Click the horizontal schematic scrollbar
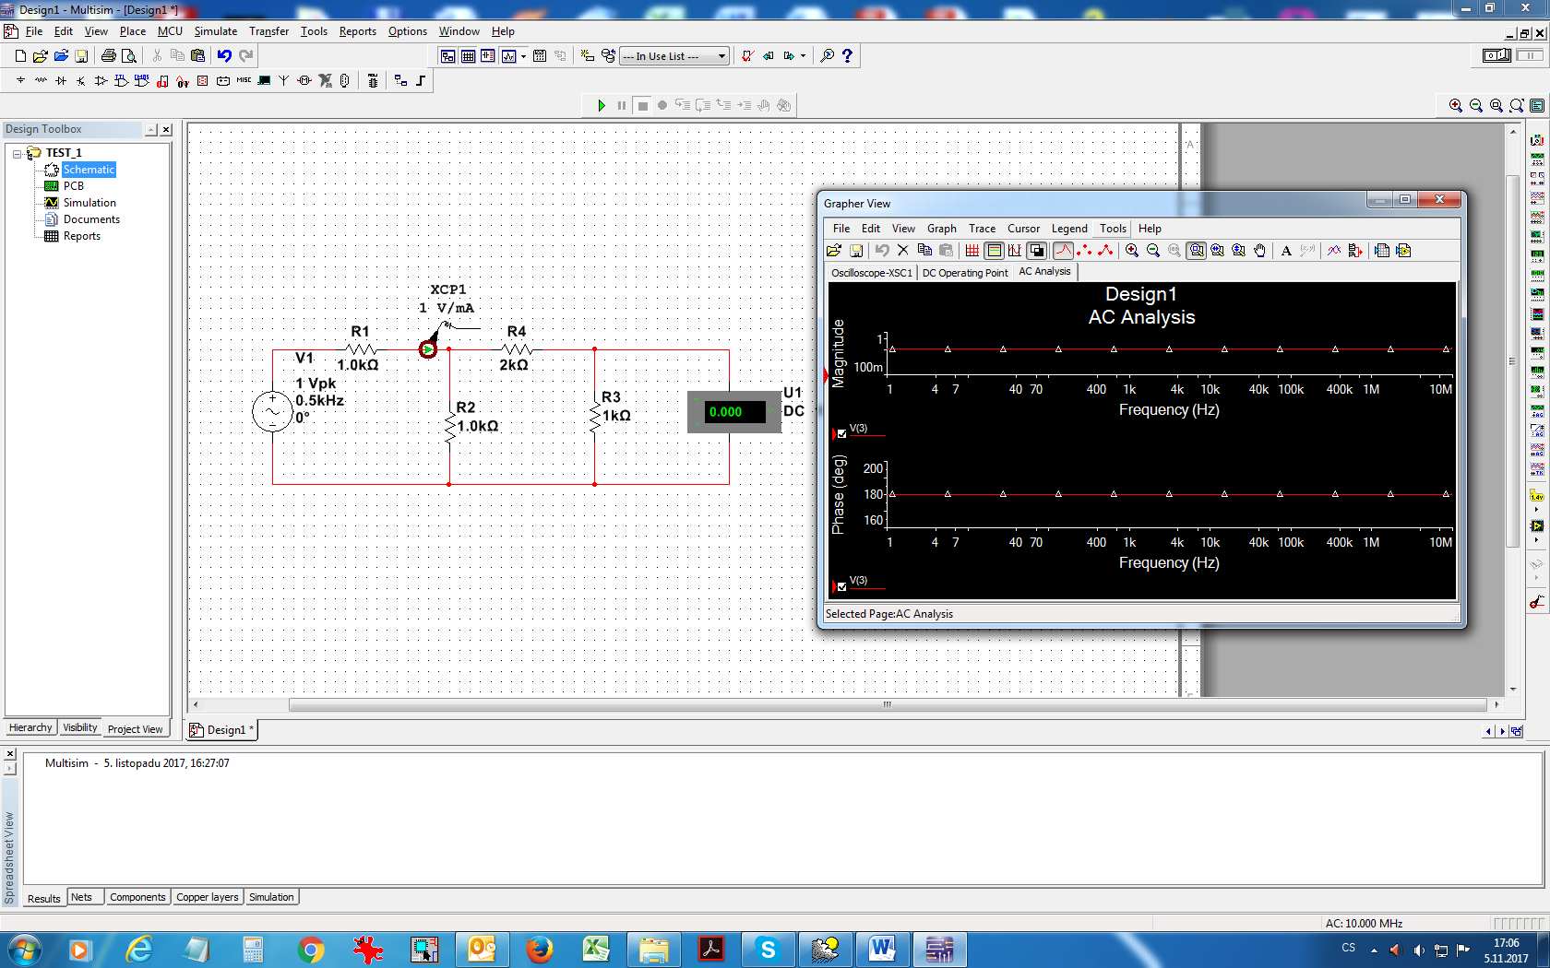Screen dimensions: 1550x968 click(887, 705)
